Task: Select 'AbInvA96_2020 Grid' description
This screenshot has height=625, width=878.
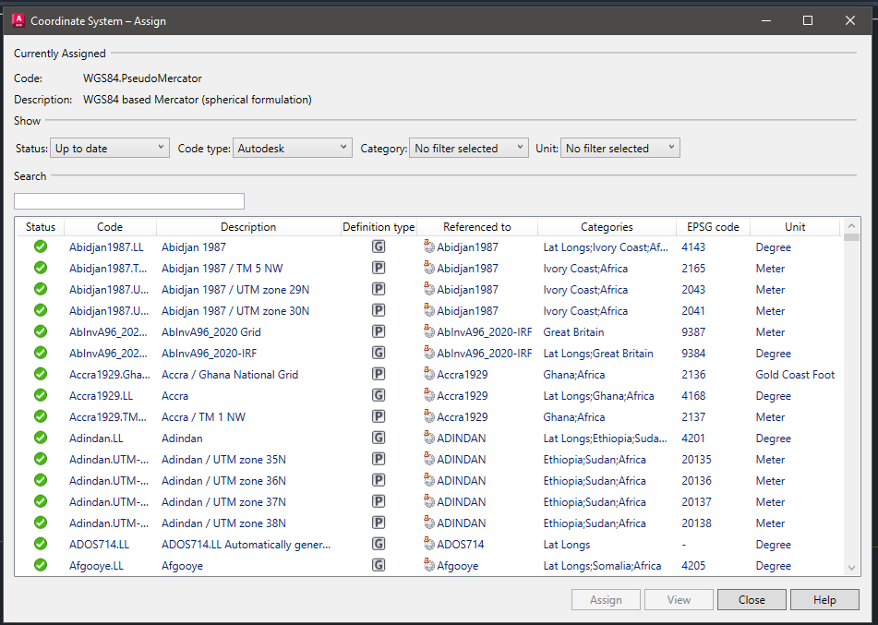Action: tap(211, 332)
